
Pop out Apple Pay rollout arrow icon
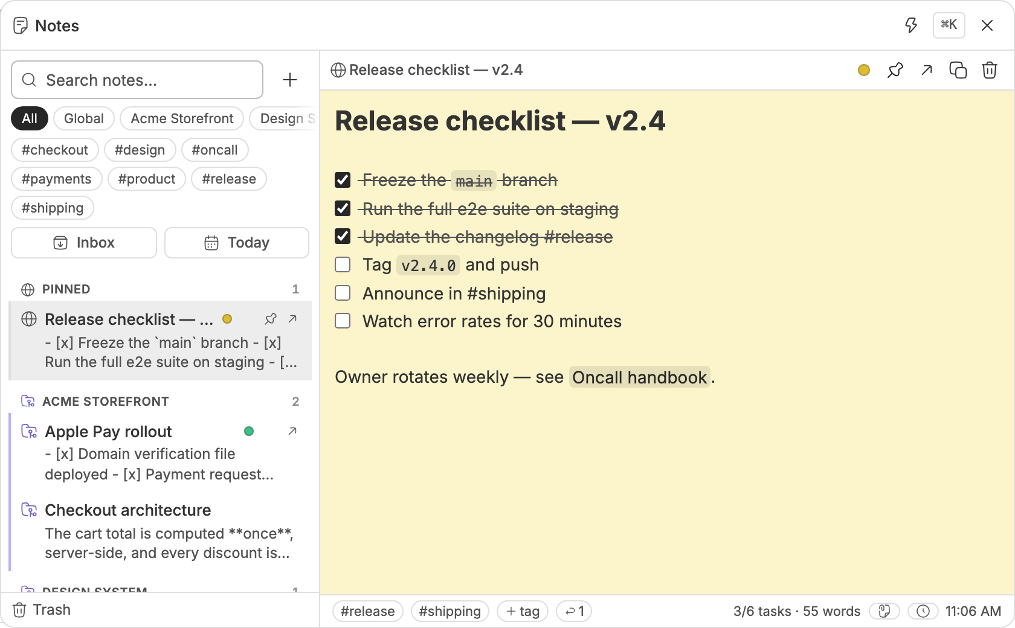292,431
